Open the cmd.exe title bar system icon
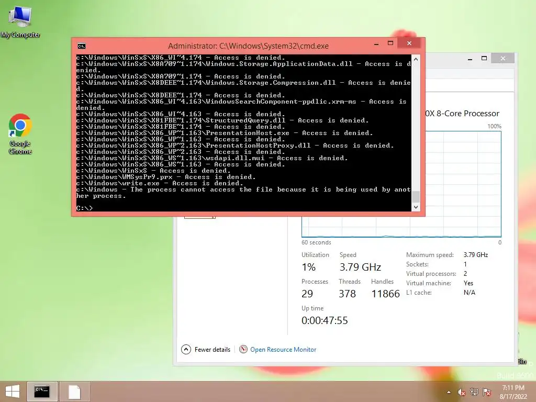 81,46
